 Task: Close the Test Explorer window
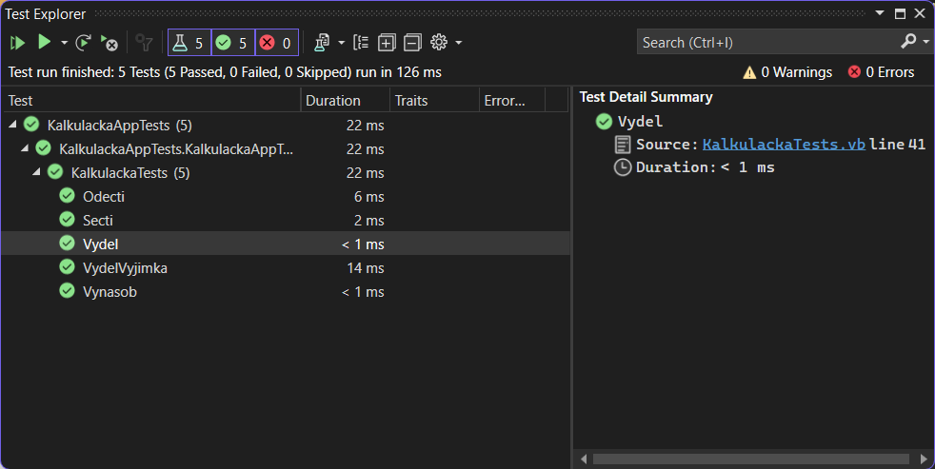pyautogui.click(x=920, y=13)
